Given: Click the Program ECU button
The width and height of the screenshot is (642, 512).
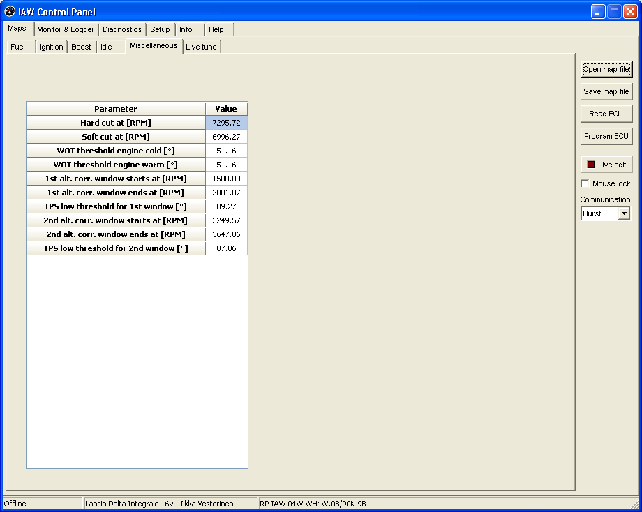Looking at the screenshot, I should (606, 136).
